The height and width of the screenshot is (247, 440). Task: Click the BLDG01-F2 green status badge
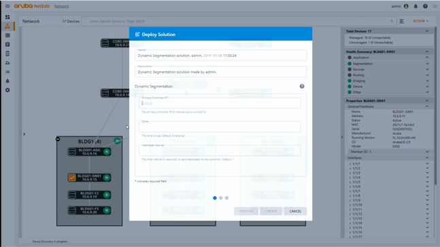tap(107, 195)
